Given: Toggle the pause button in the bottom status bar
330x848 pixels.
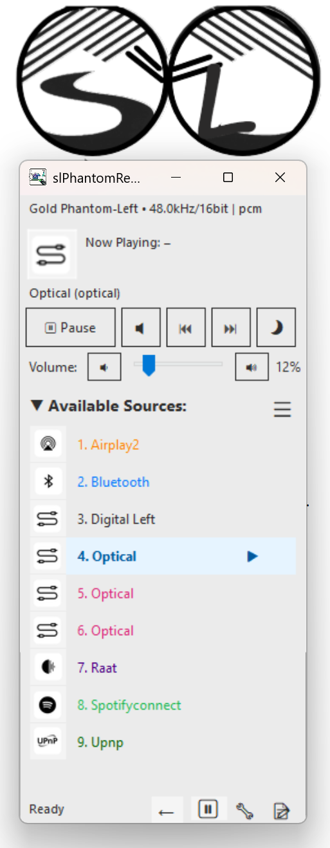Looking at the screenshot, I should click(x=208, y=809).
